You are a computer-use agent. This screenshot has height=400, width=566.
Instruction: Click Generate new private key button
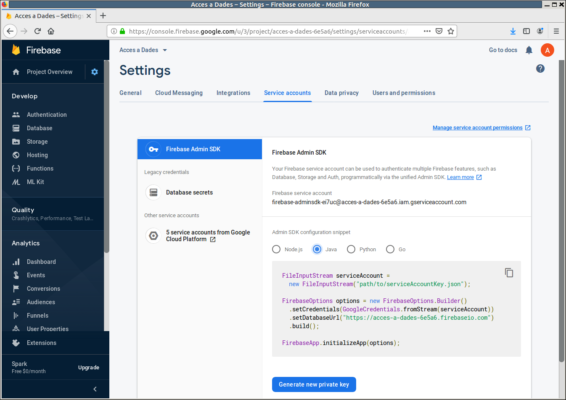pos(314,384)
